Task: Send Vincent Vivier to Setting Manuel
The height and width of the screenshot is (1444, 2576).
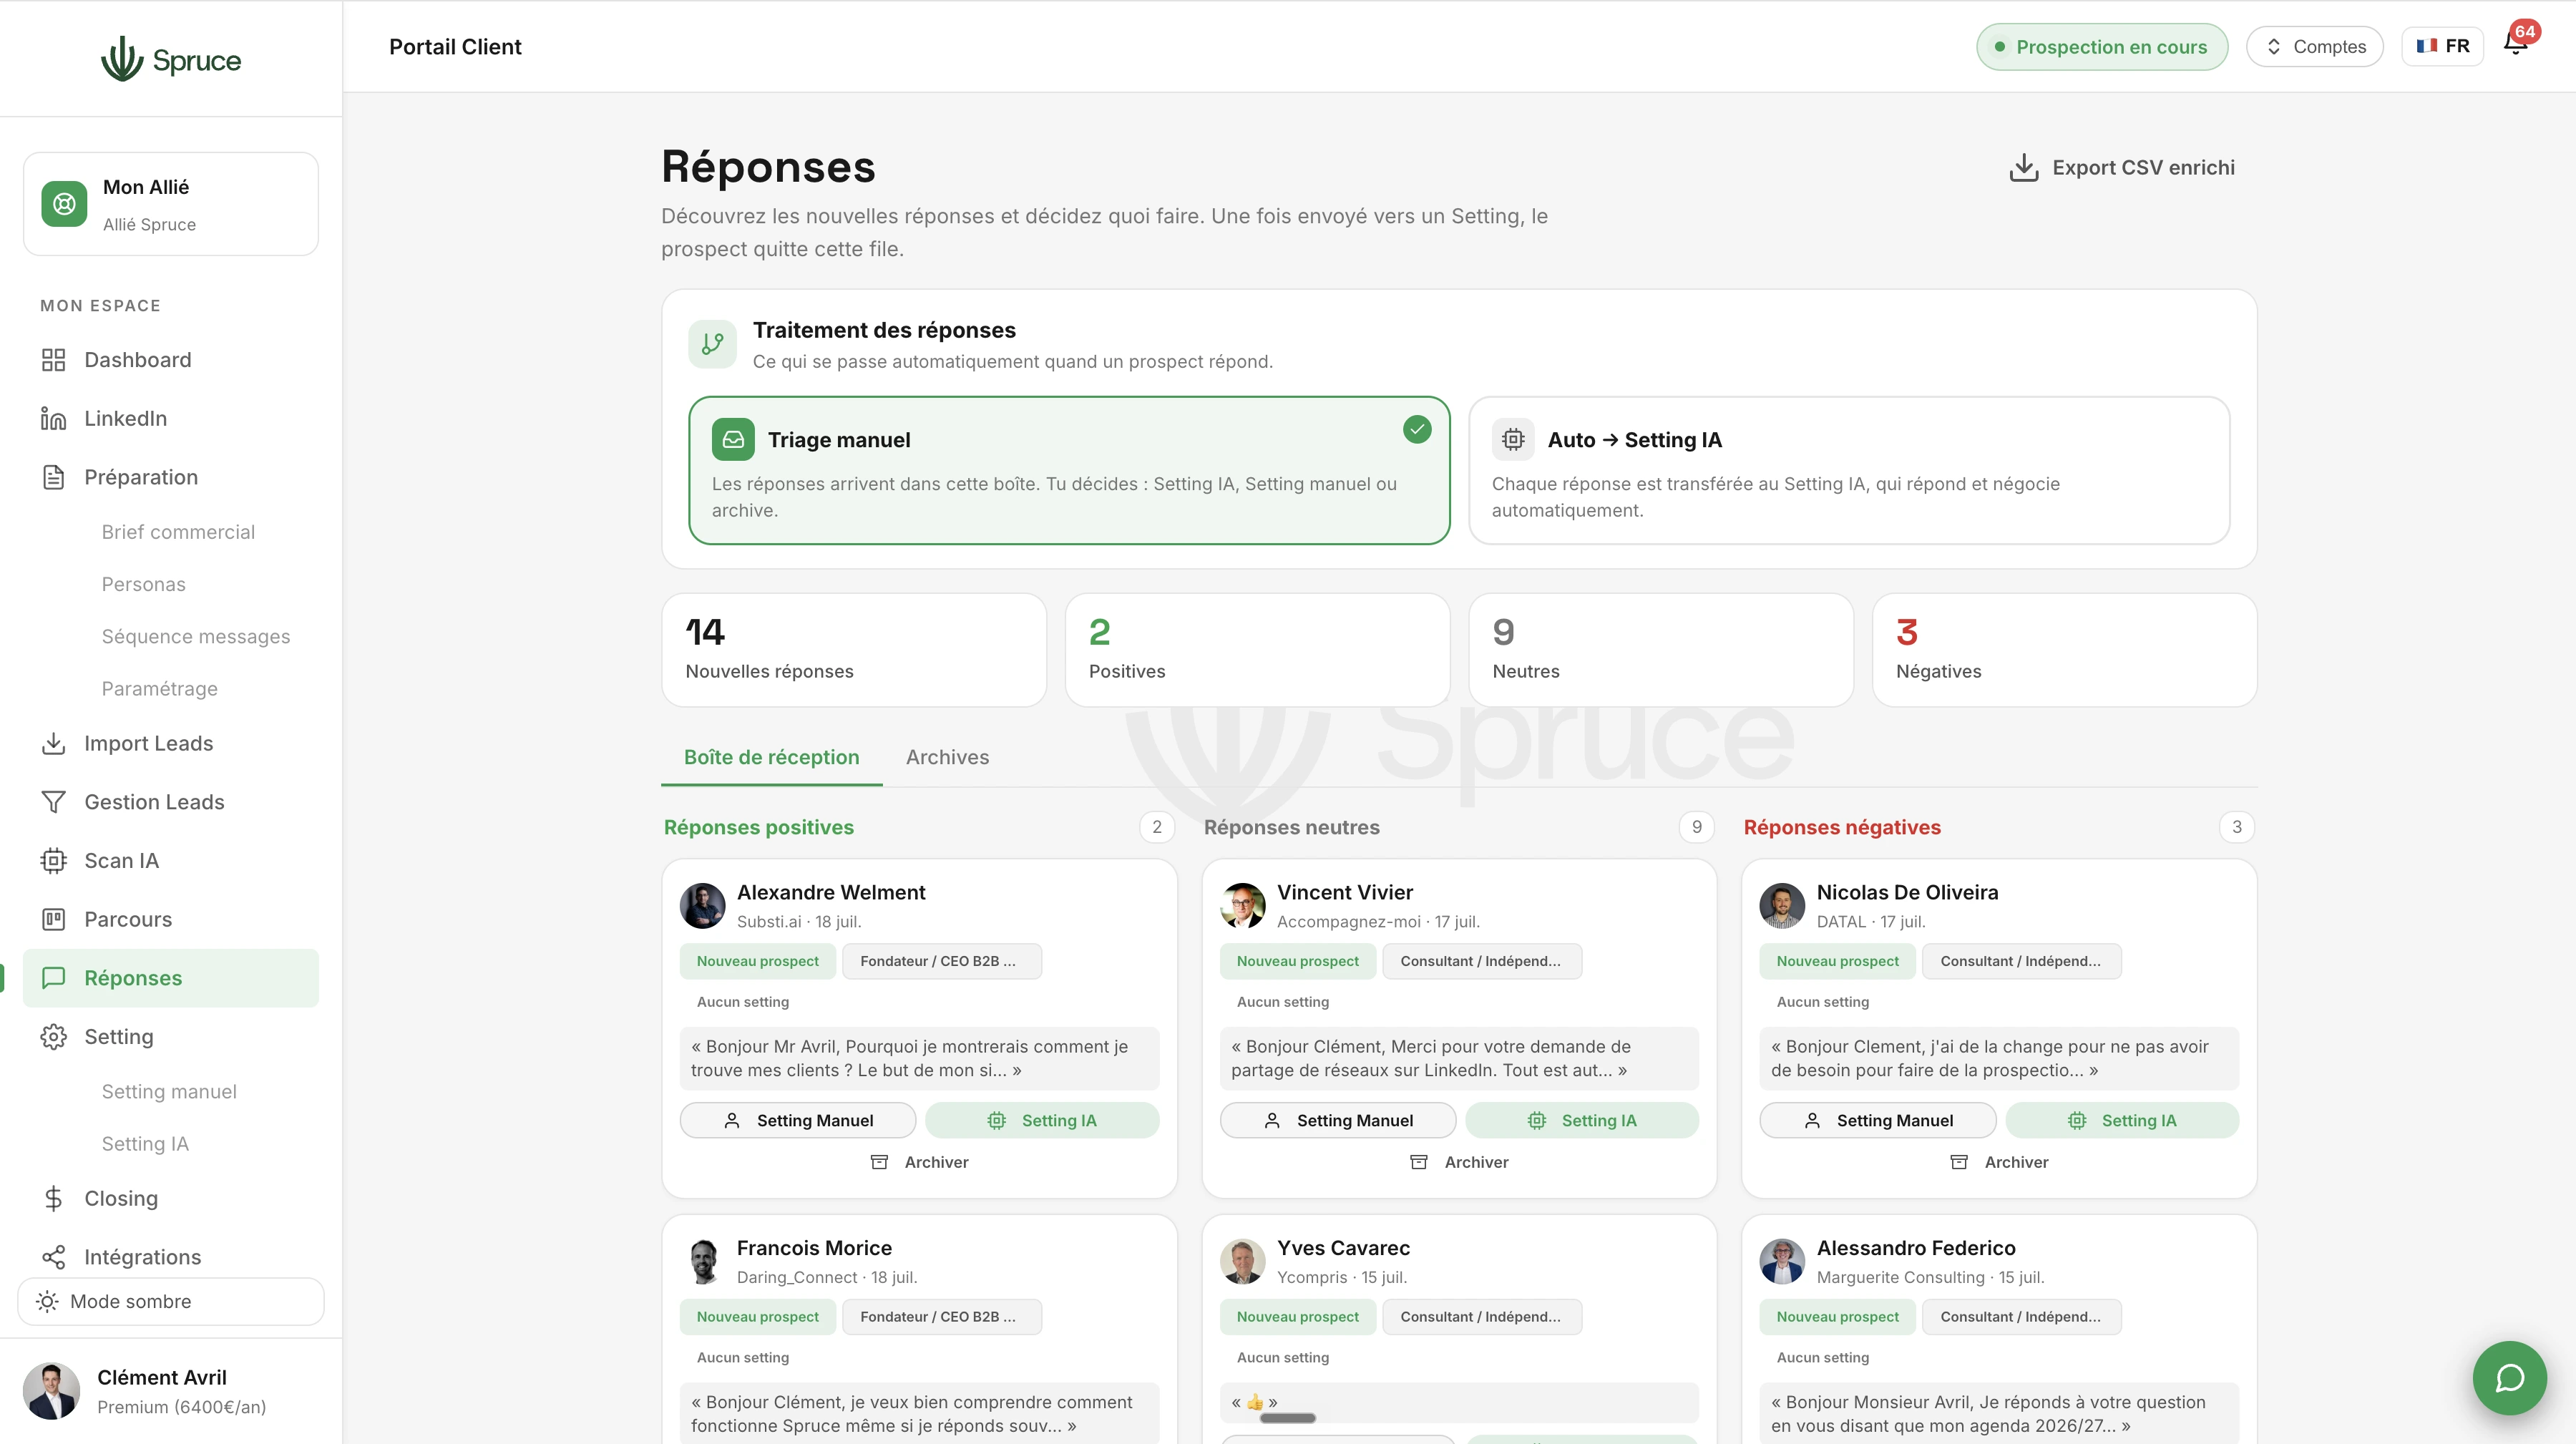Action: coord(1338,1120)
